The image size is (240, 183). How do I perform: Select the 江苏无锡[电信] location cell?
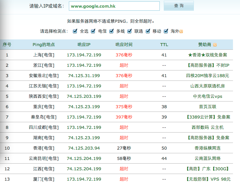pos(44,86)
